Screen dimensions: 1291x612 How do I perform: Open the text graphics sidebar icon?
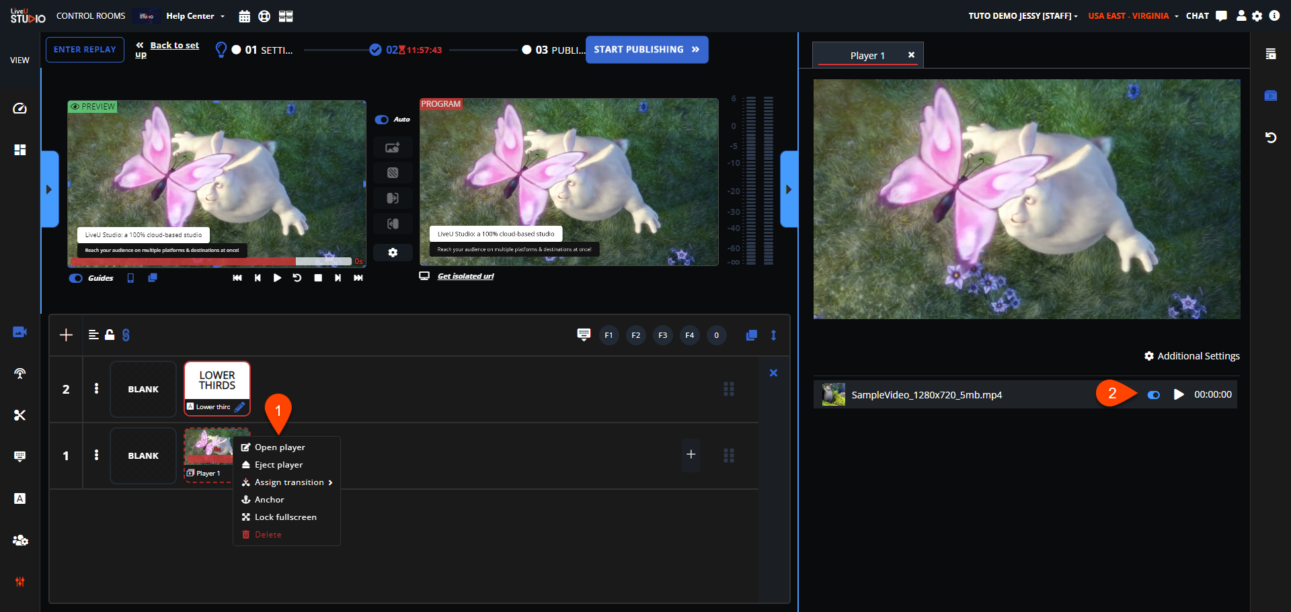pyautogui.click(x=19, y=498)
